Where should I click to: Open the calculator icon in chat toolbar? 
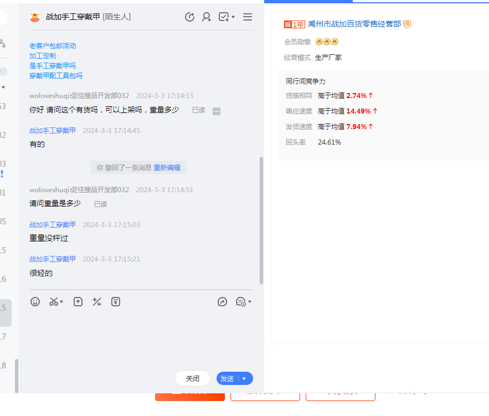pos(97,302)
